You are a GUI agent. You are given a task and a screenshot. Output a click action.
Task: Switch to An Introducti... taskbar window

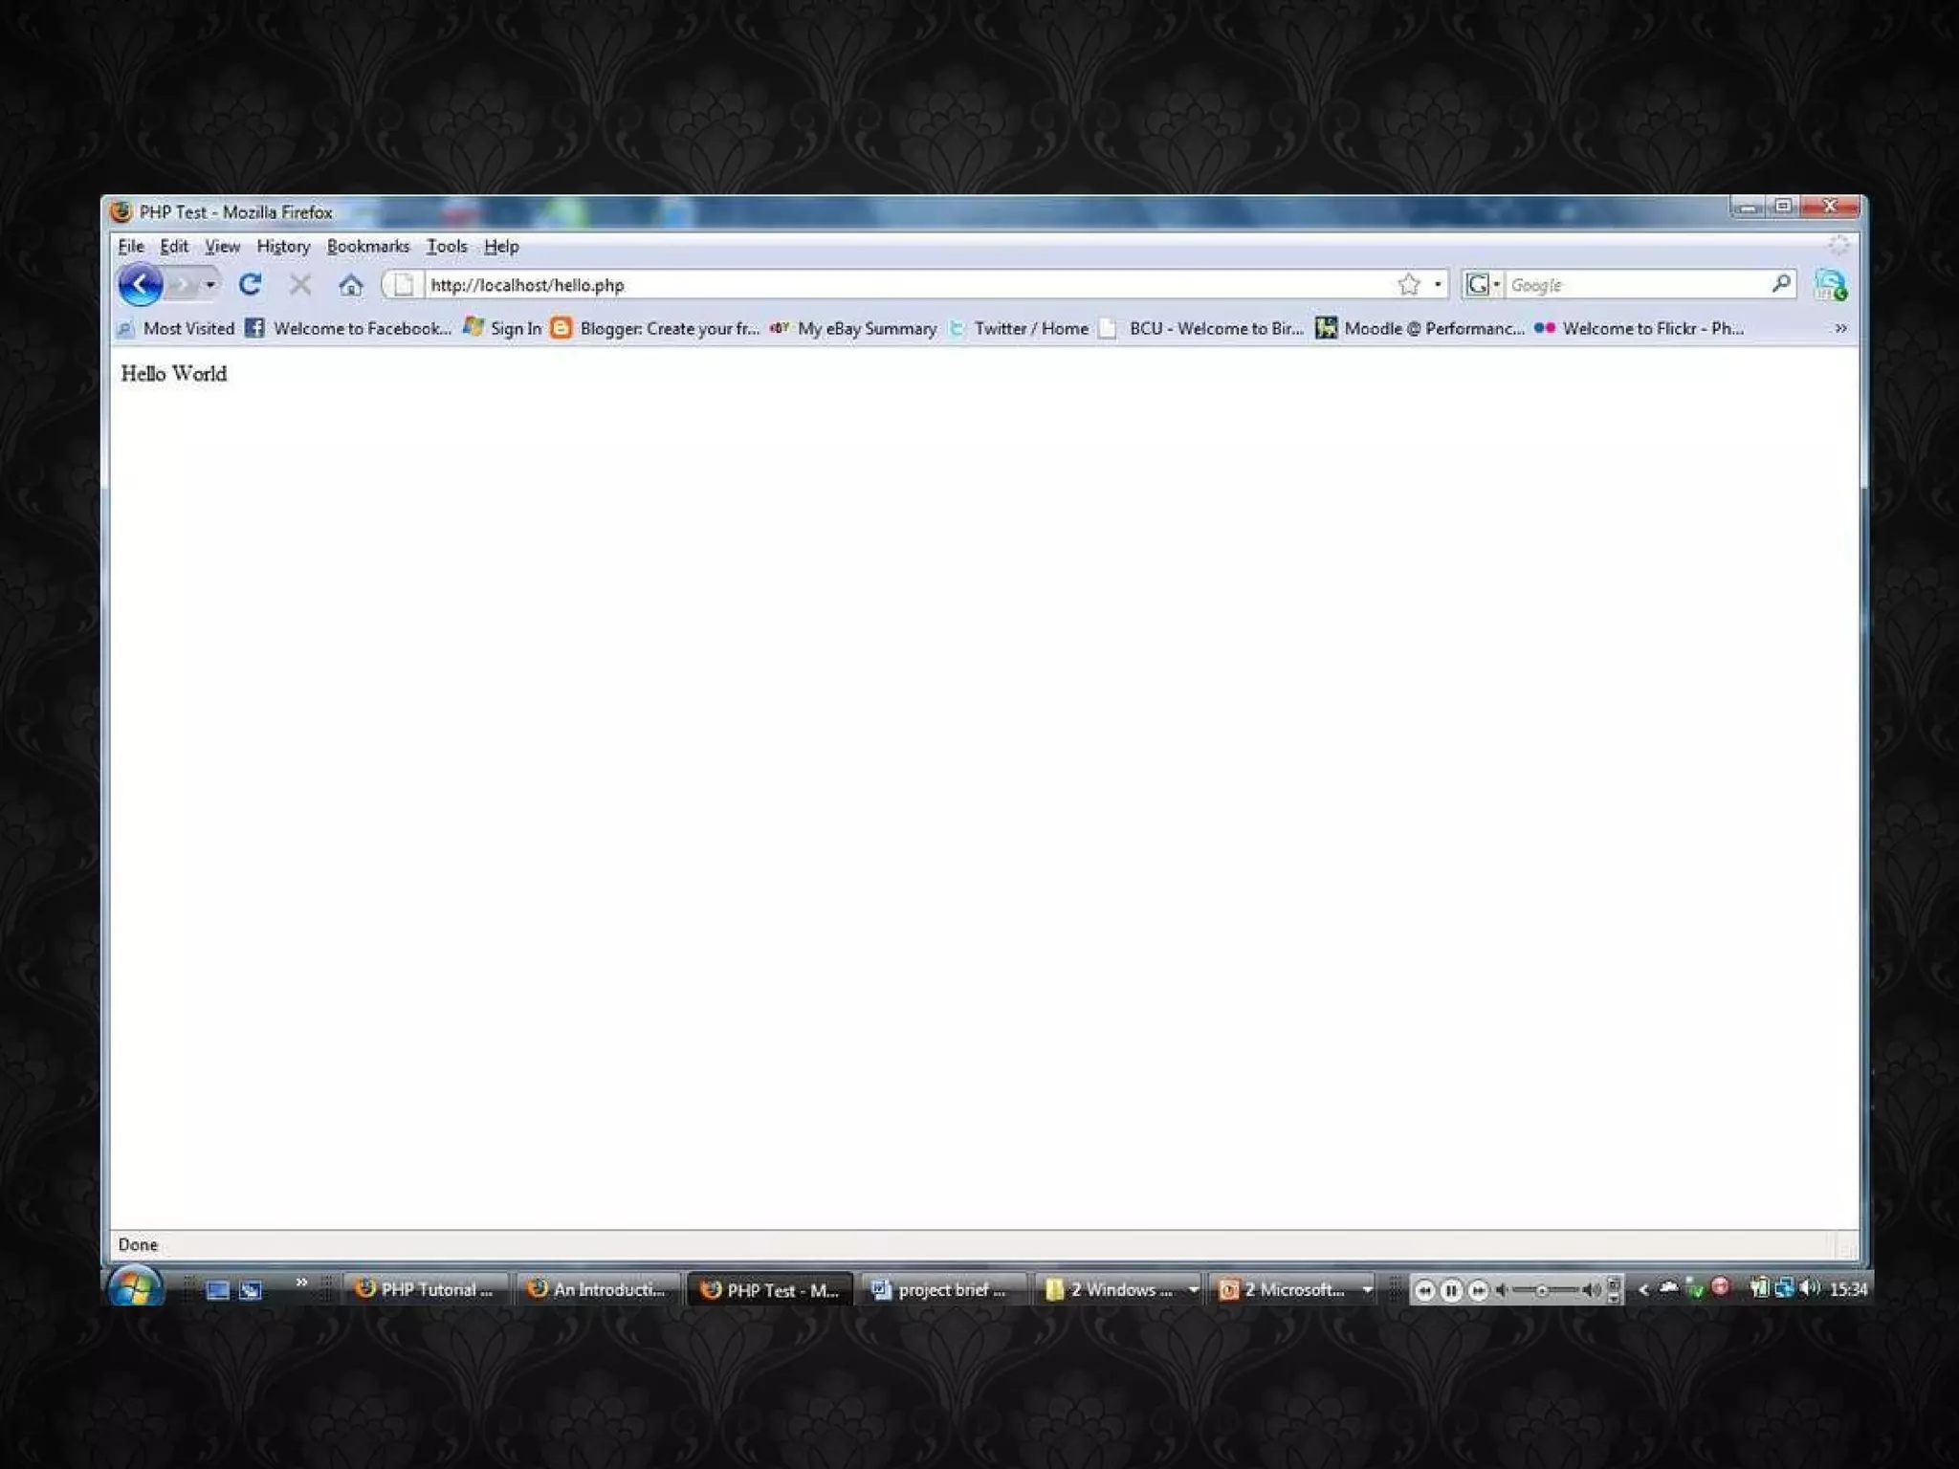598,1289
